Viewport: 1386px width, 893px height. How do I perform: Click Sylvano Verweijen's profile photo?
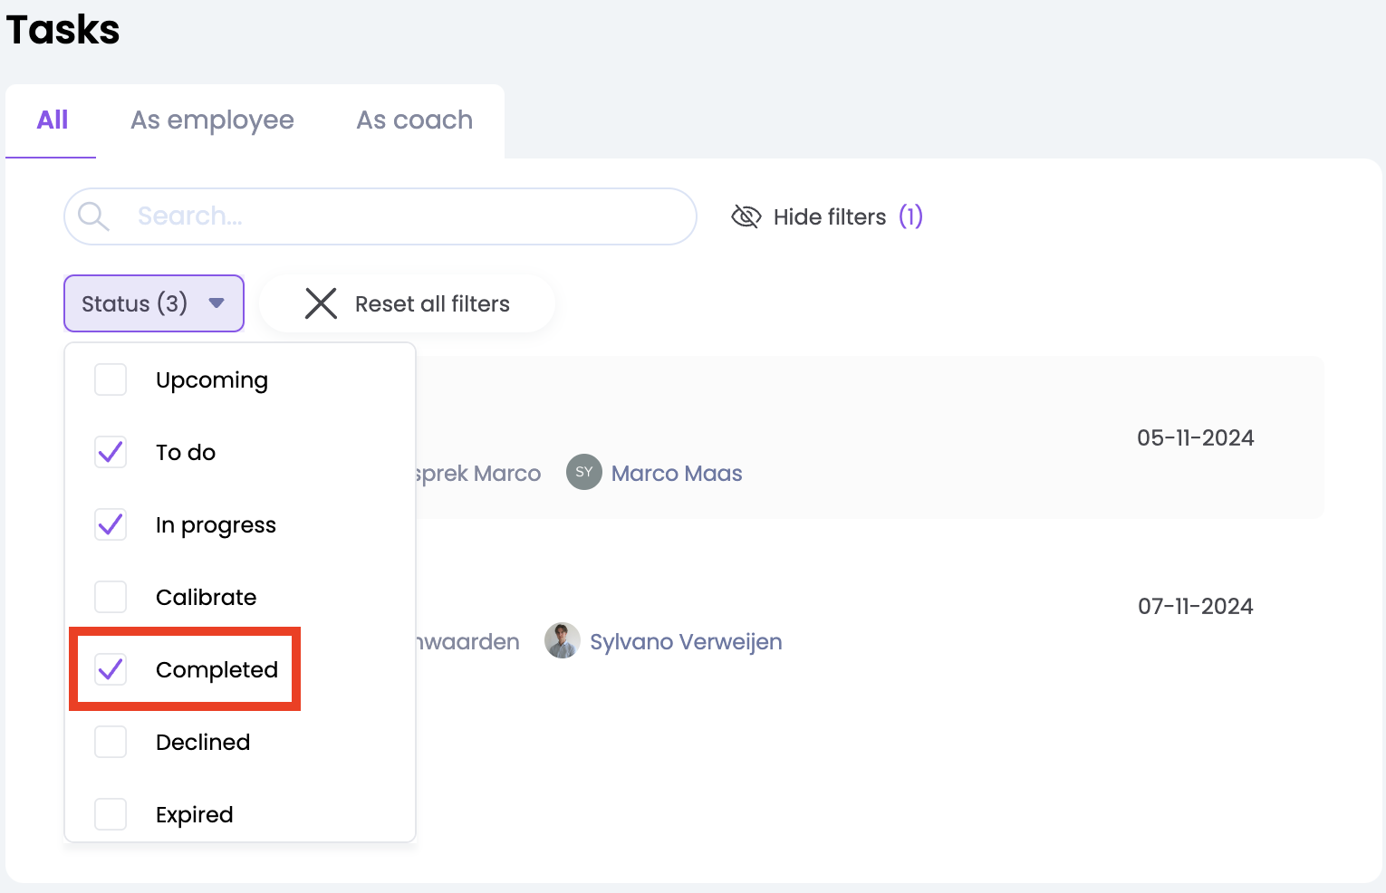point(562,641)
